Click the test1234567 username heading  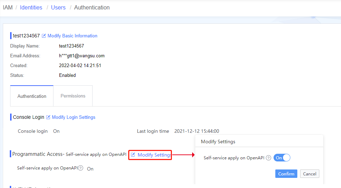tap(26, 36)
